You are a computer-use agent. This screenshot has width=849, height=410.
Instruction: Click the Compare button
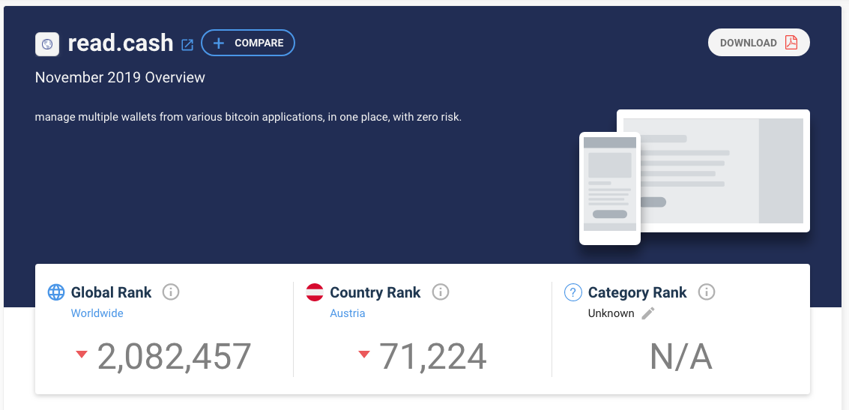point(248,43)
